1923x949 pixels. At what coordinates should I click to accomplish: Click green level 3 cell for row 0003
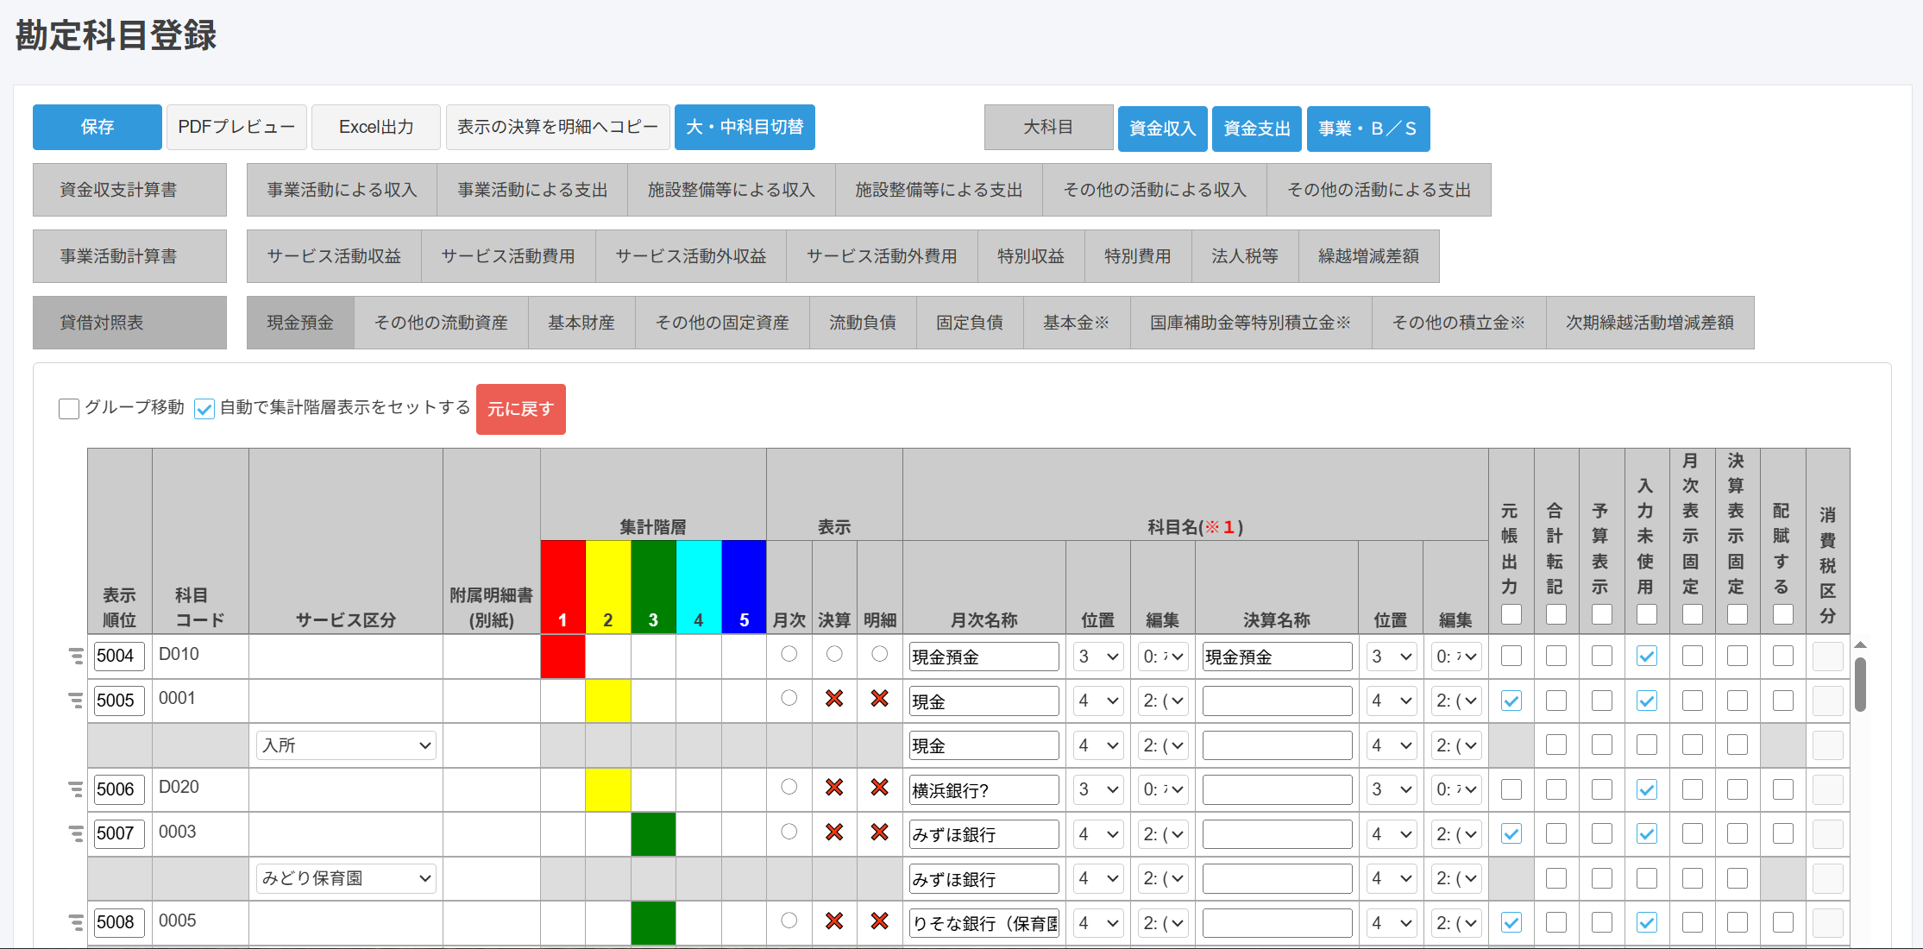pyautogui.click(x=653, y=834)
